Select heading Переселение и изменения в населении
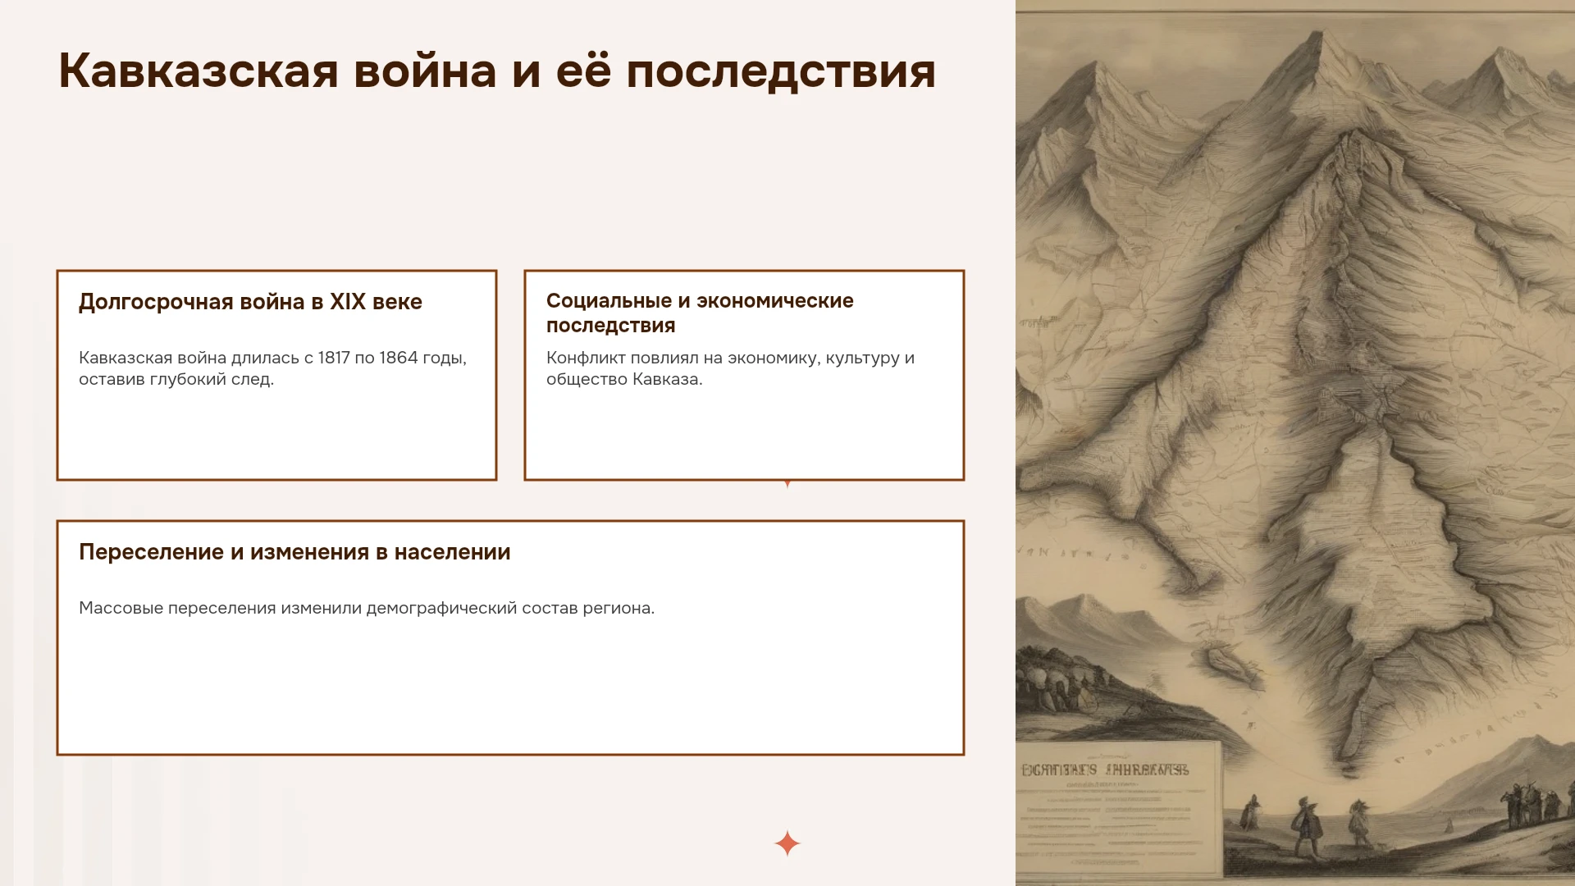Image resolution: width=1575 pixels, height=886 pixels. coord(294,552)
